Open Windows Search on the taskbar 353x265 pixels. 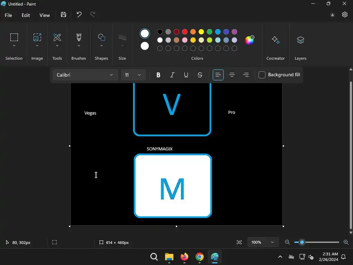tap(154, 257)
